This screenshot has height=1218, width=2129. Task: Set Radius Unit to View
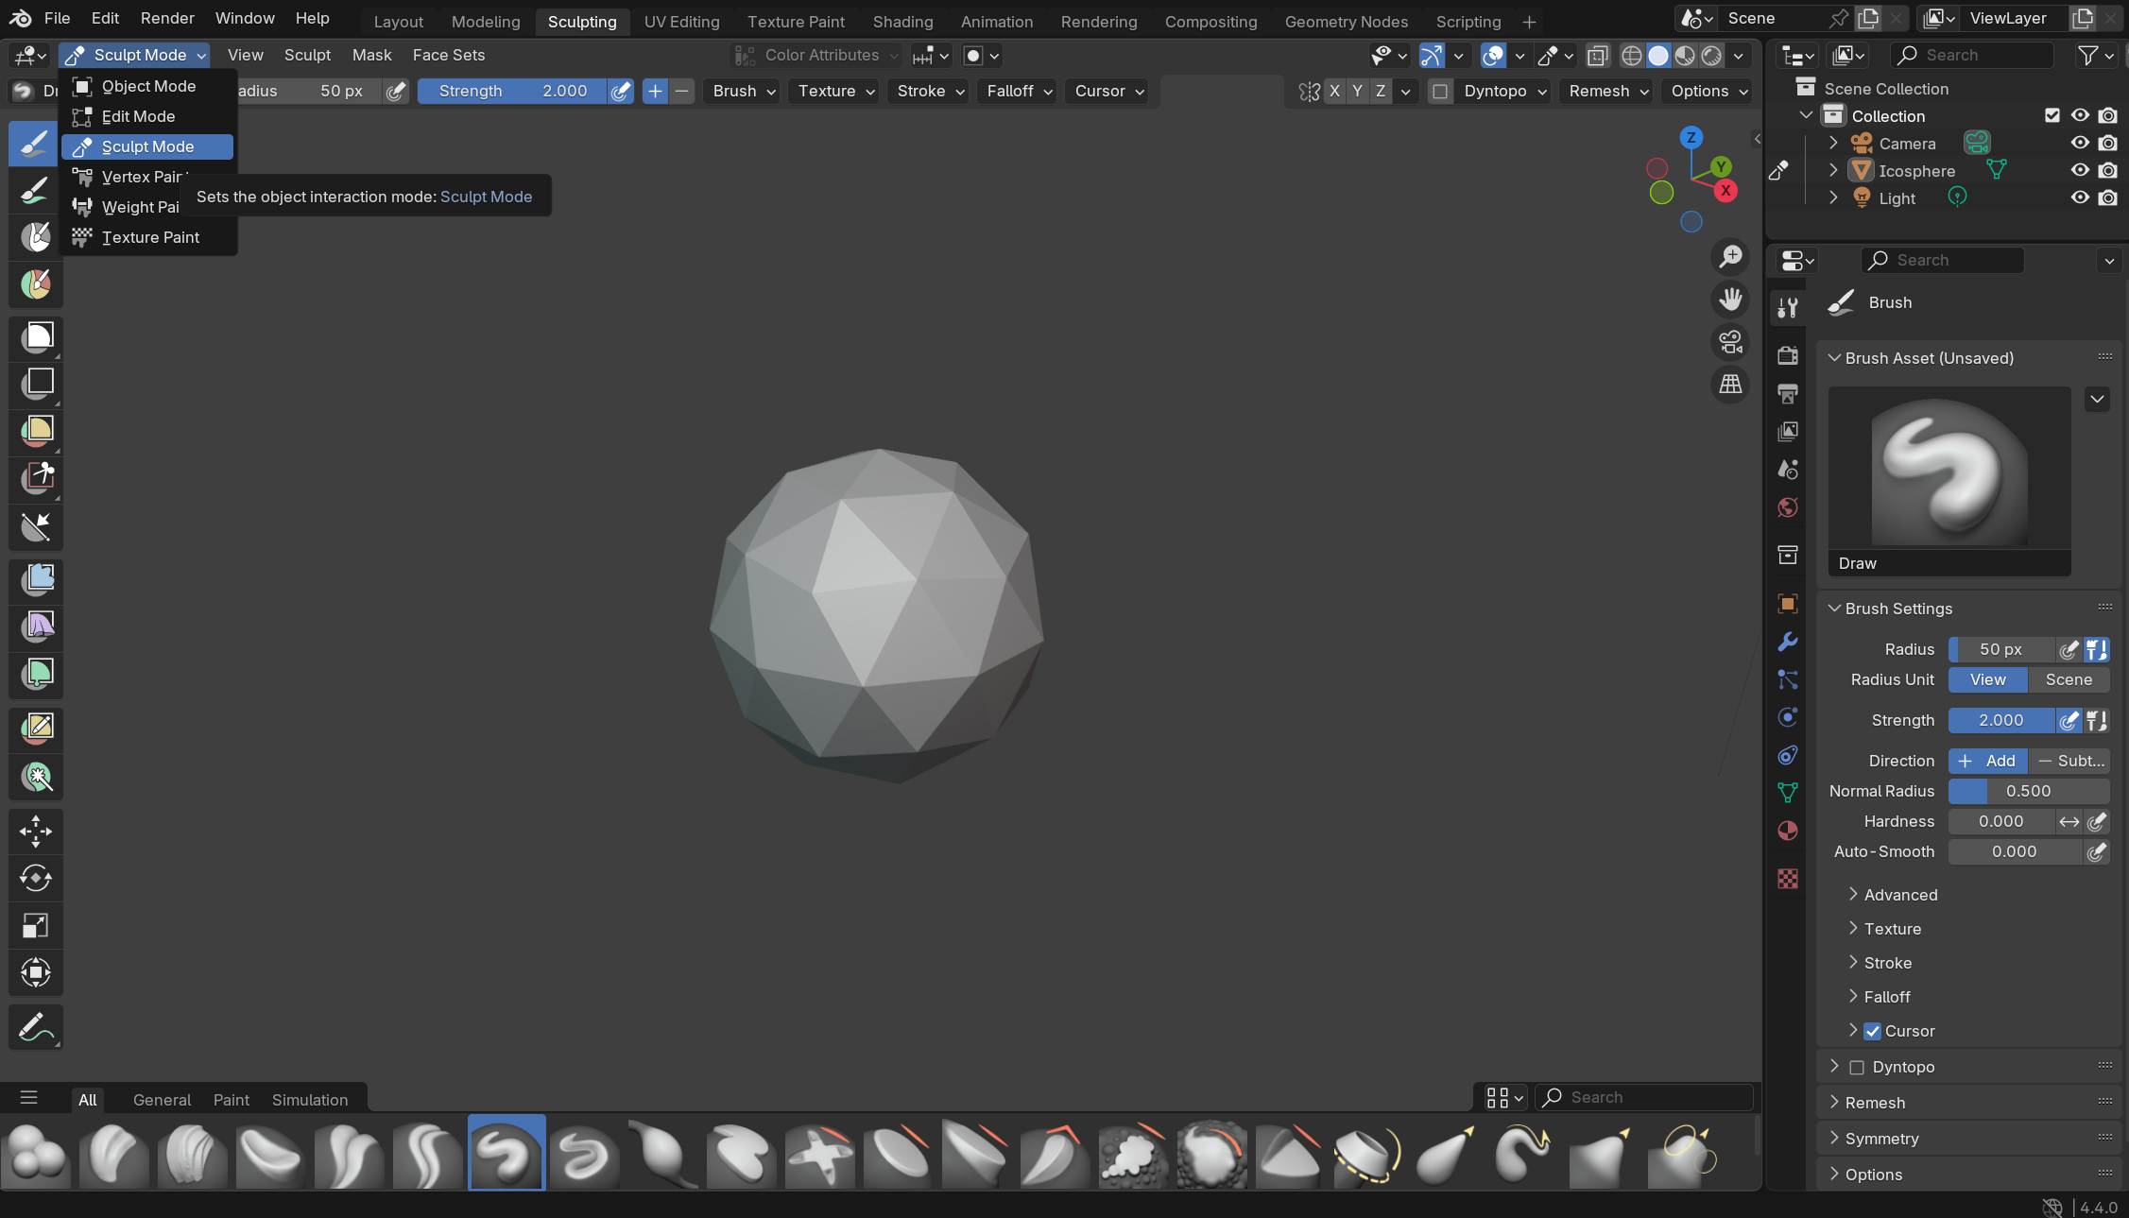[1988, 679]
